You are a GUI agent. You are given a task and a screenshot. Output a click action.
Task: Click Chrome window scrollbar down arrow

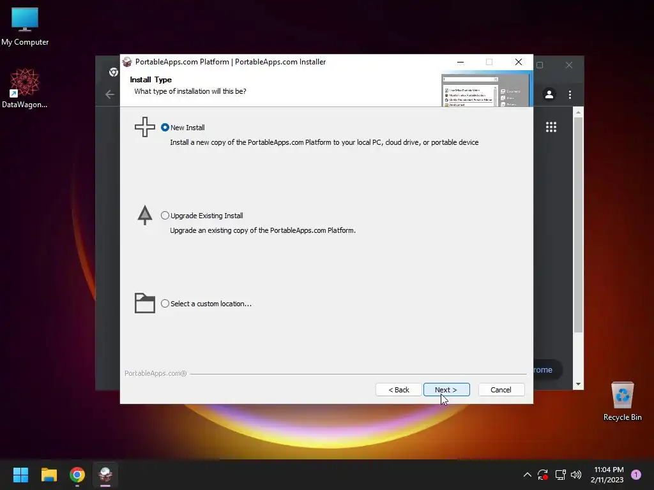pyautogui.click(x=578, y=384)
